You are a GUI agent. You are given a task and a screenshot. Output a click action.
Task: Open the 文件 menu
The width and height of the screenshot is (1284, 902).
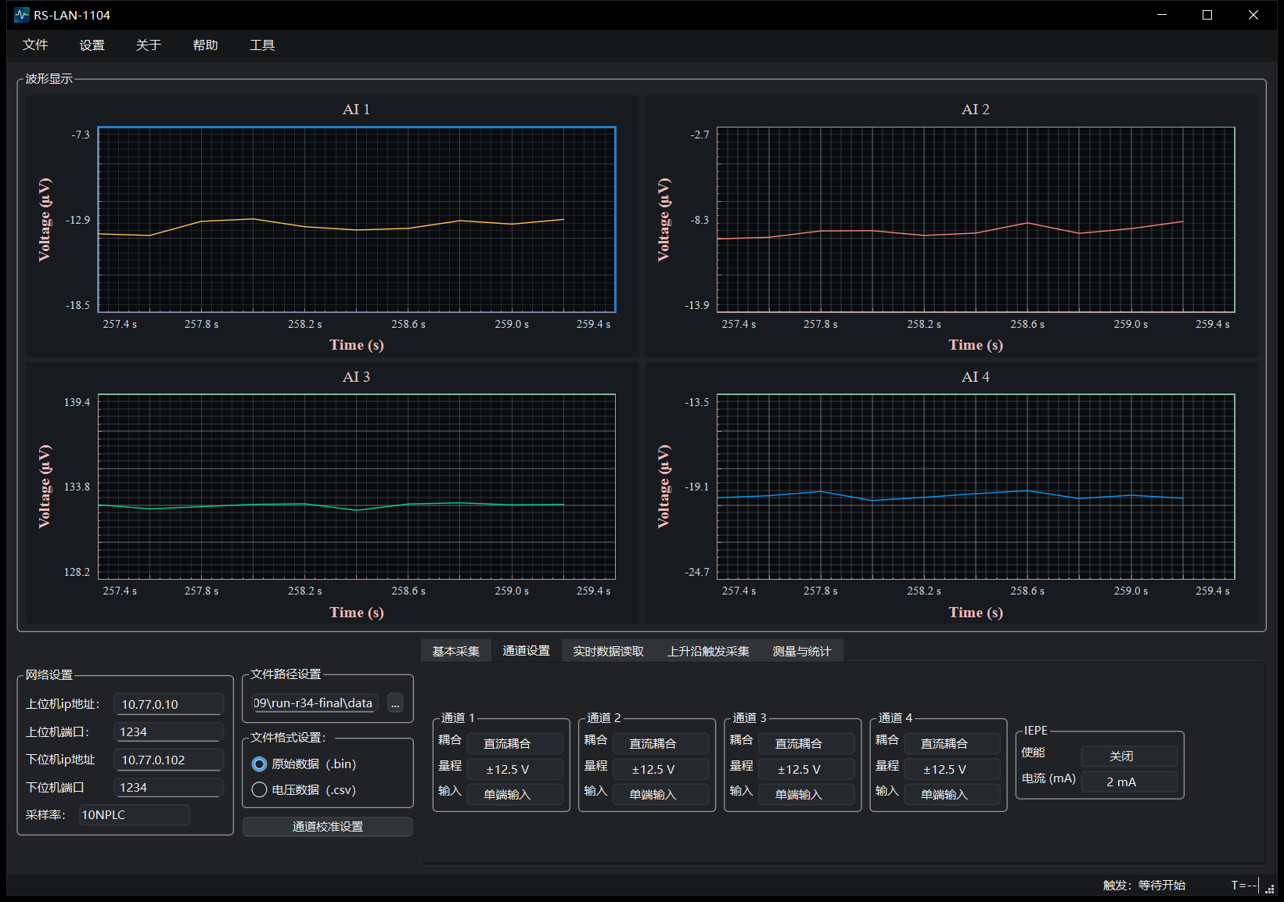click(x=35, y=45)
